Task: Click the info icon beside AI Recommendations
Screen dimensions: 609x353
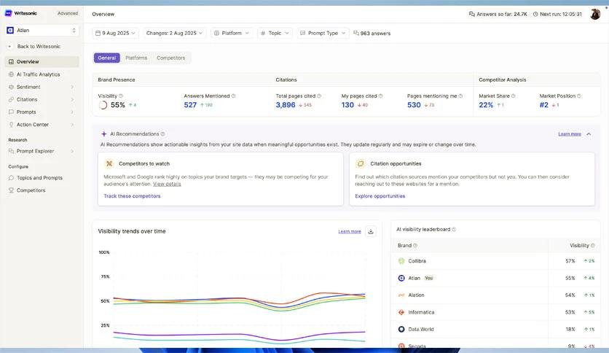Action: [x=162, y=134]
